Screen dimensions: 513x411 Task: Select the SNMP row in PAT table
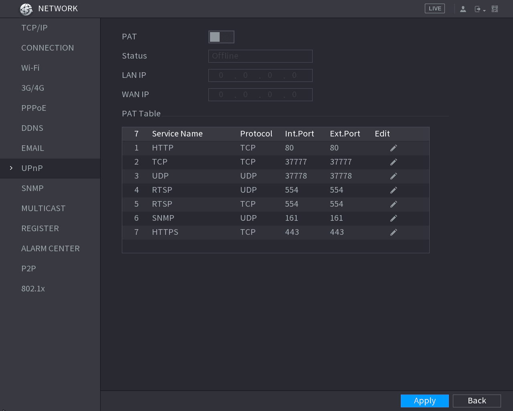click(276, 218)
